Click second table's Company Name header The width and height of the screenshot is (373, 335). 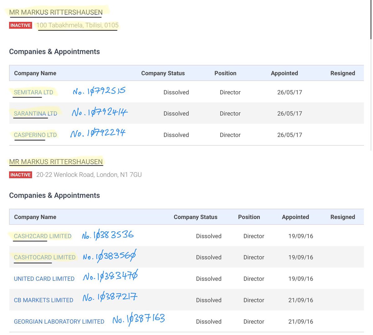(35, 217)
